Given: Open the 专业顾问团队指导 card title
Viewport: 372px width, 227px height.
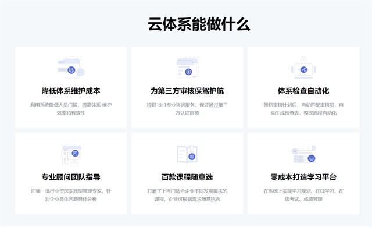Looking at the screenshot, I should [71, 177].
